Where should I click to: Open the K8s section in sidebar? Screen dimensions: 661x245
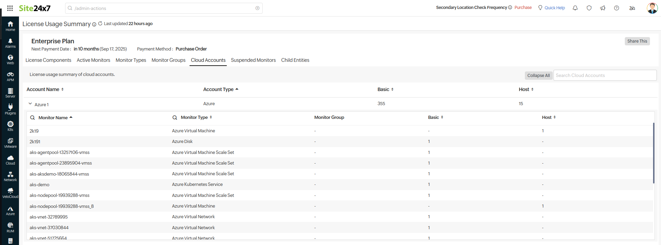click(x=10, y=126)
